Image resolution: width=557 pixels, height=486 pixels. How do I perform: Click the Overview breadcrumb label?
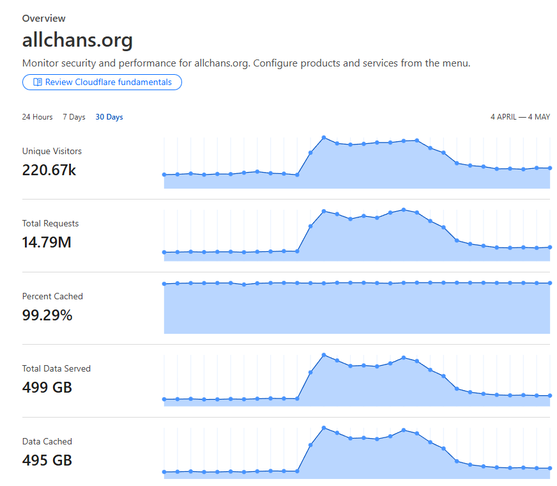click(x=43, y=19)
